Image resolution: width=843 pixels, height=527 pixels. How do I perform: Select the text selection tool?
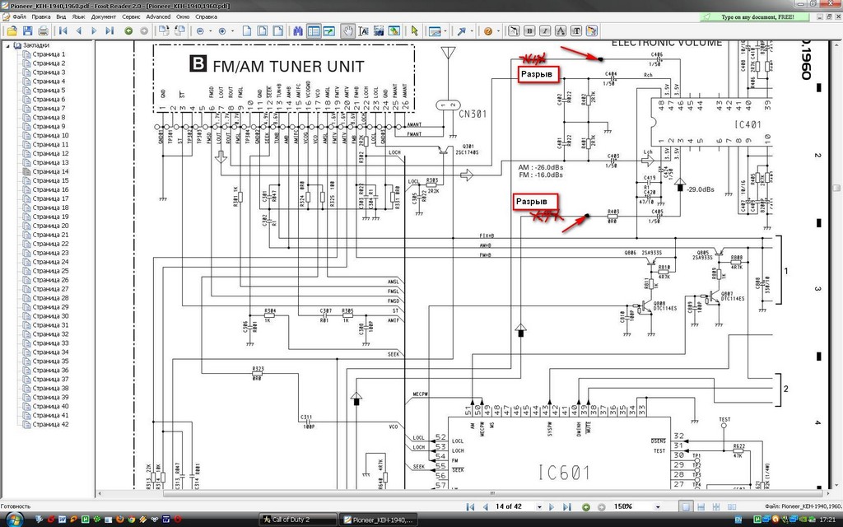point(363,31)
